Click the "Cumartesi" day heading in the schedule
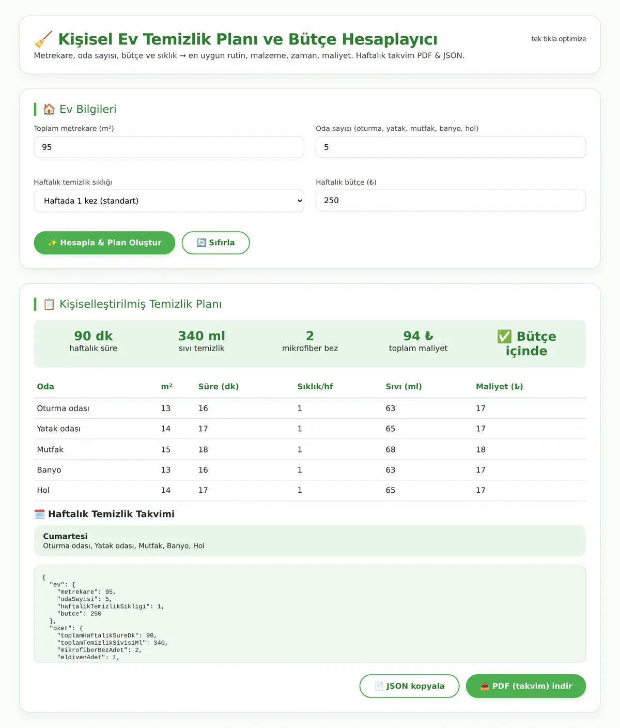The height and width of the screenshot is (728, 620). [65, 536]
